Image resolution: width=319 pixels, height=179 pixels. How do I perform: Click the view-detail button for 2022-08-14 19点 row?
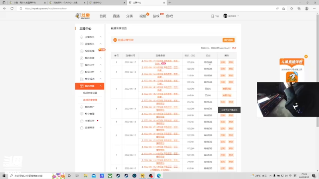click(x=226, y=89)
